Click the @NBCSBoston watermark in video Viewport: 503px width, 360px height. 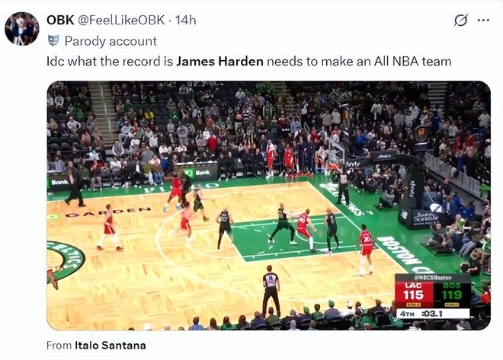(x=433, y=278)
